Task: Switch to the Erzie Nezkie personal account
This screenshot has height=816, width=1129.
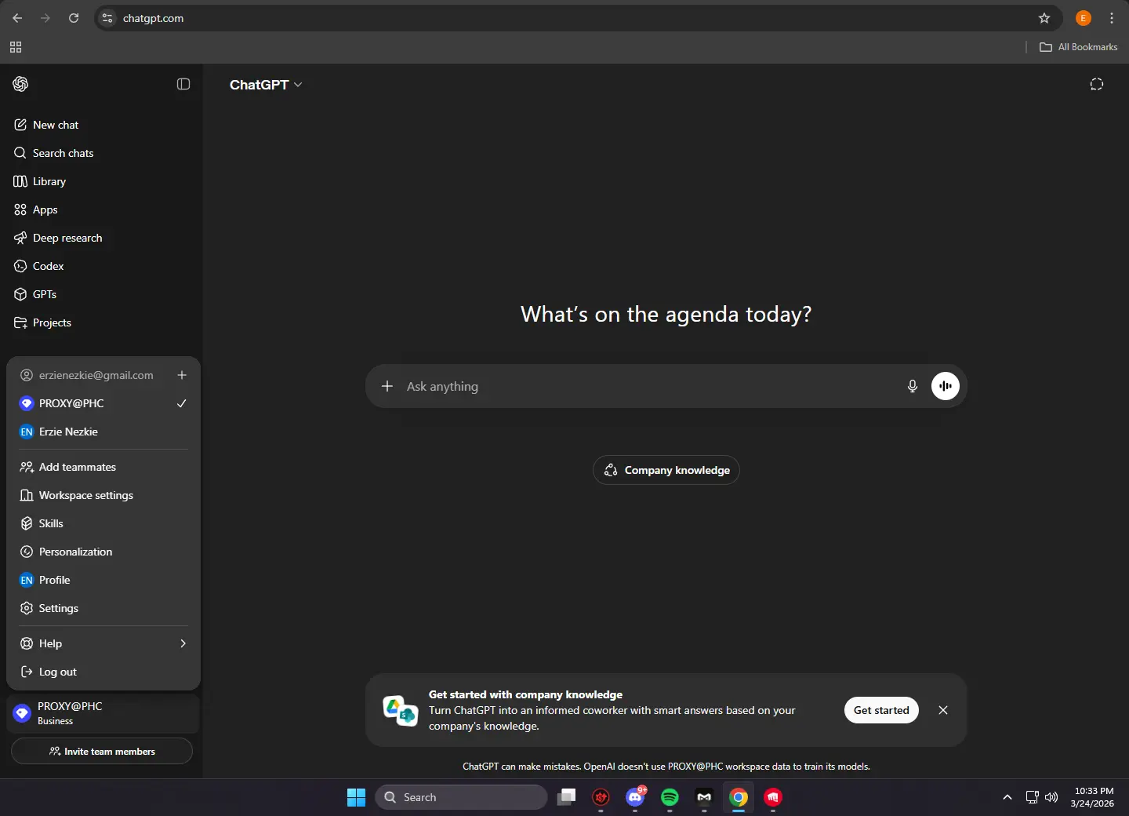Action: pyautogui.click(x=103, y=432)
